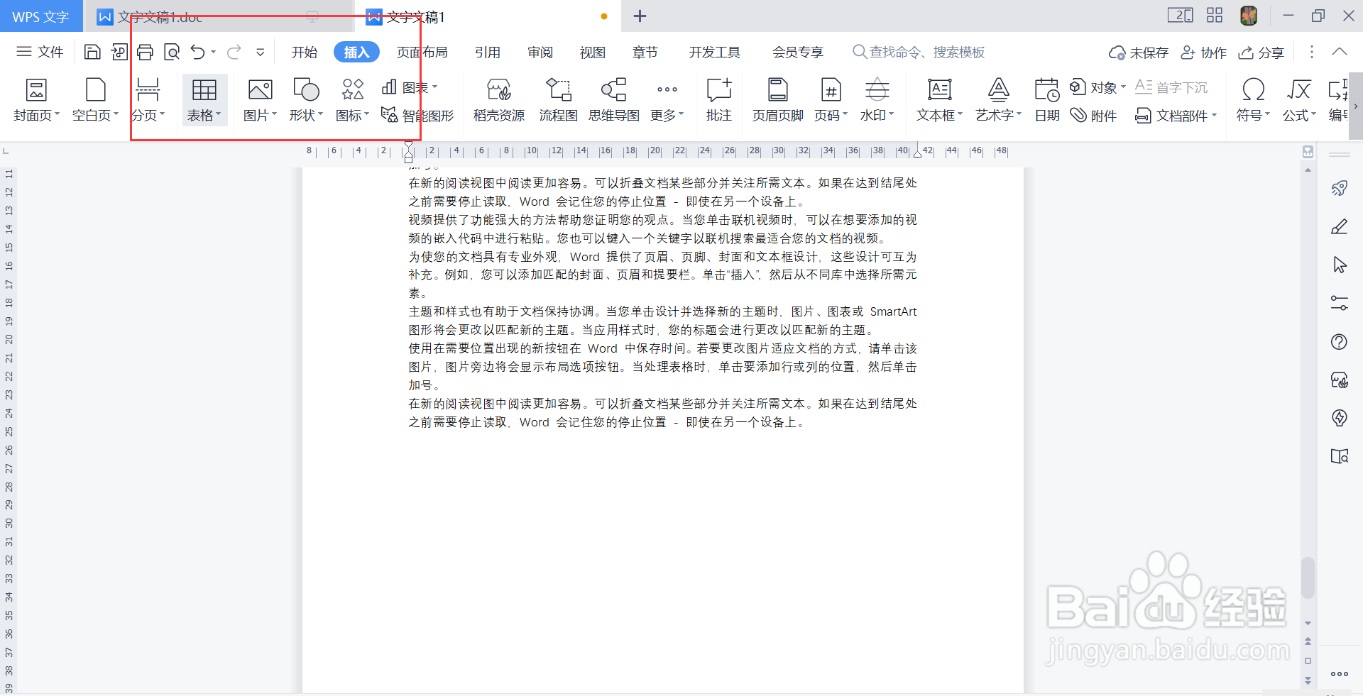The height and width of the screenshot is (696, 1363).
Task: Insert a 文本框 text box
Action: 938,99
